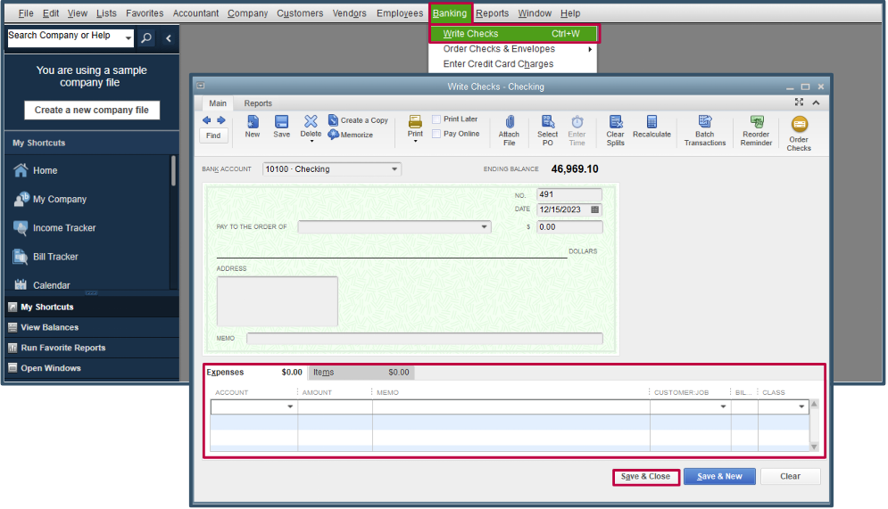Viewport: 888px width, 509px height.
Task: Click the shortcuts list scrollbar
Action: click(173, 170)
